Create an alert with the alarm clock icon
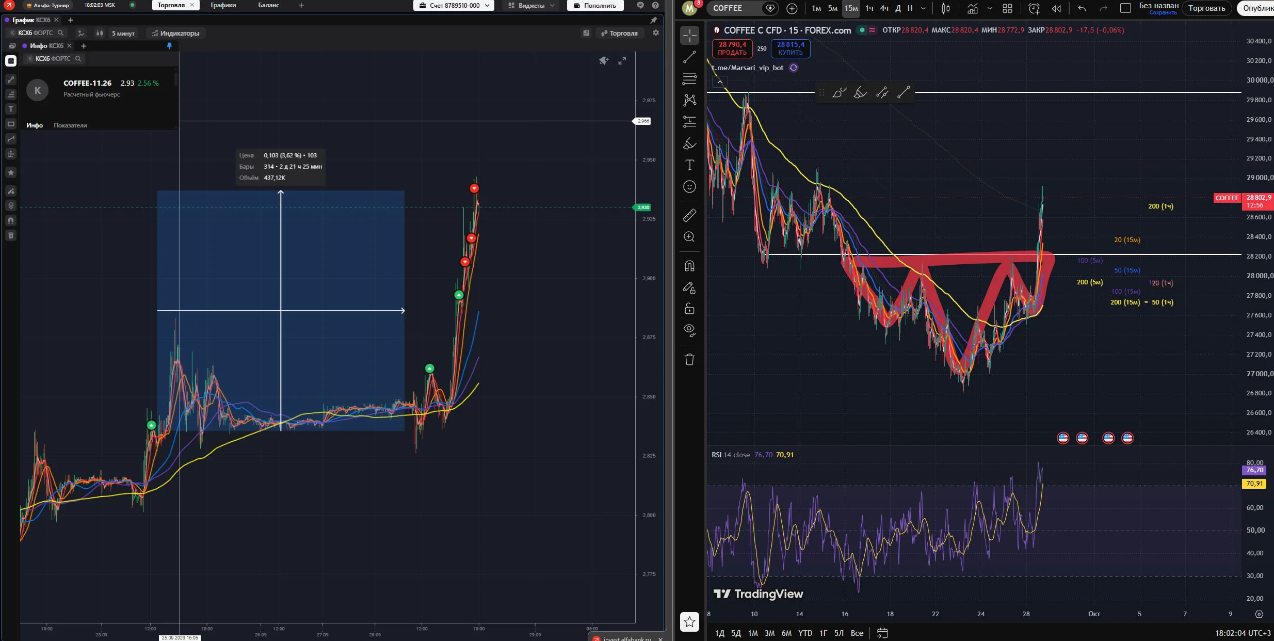The width and height of the screenshot is (1274, 641). pyautogui.click(x=1034, y=8)
